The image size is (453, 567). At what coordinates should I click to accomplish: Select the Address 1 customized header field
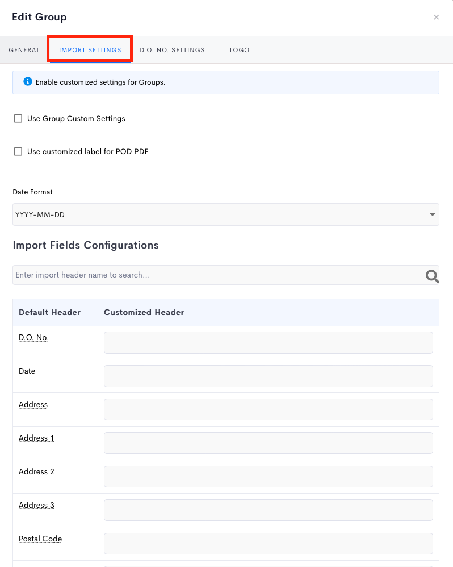[x=268, y=443]
